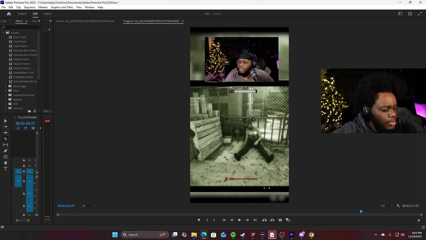Select the Selection tool arrow
This screenshot has width=426, height=240.
coord(5,121)
